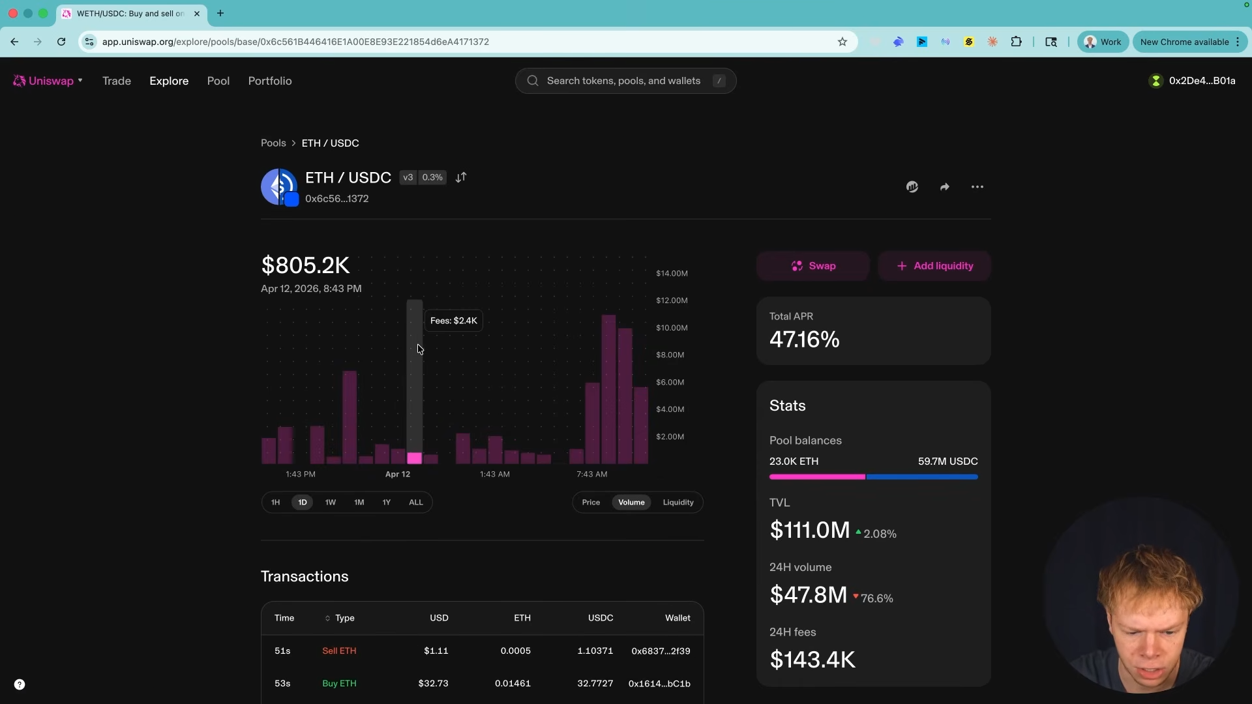This screenshot has width=1252, height=704.
Task: Select the 1D time range
Action: click(x=303, y=503)
